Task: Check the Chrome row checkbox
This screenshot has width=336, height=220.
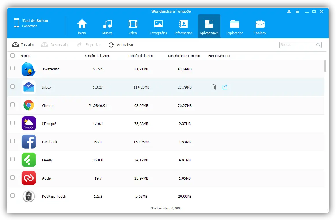Action: point(13,105)
